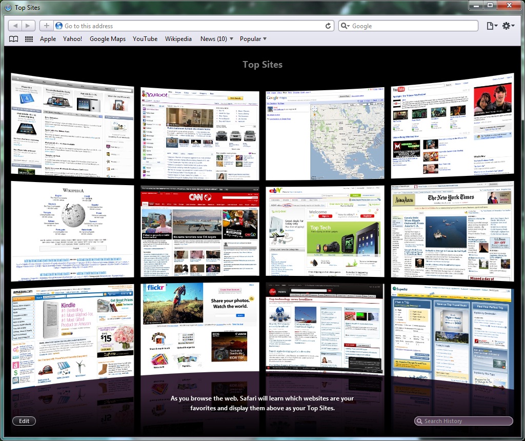Click the Search History magnifier icon

pyautogui.click(x=419, y=421)
